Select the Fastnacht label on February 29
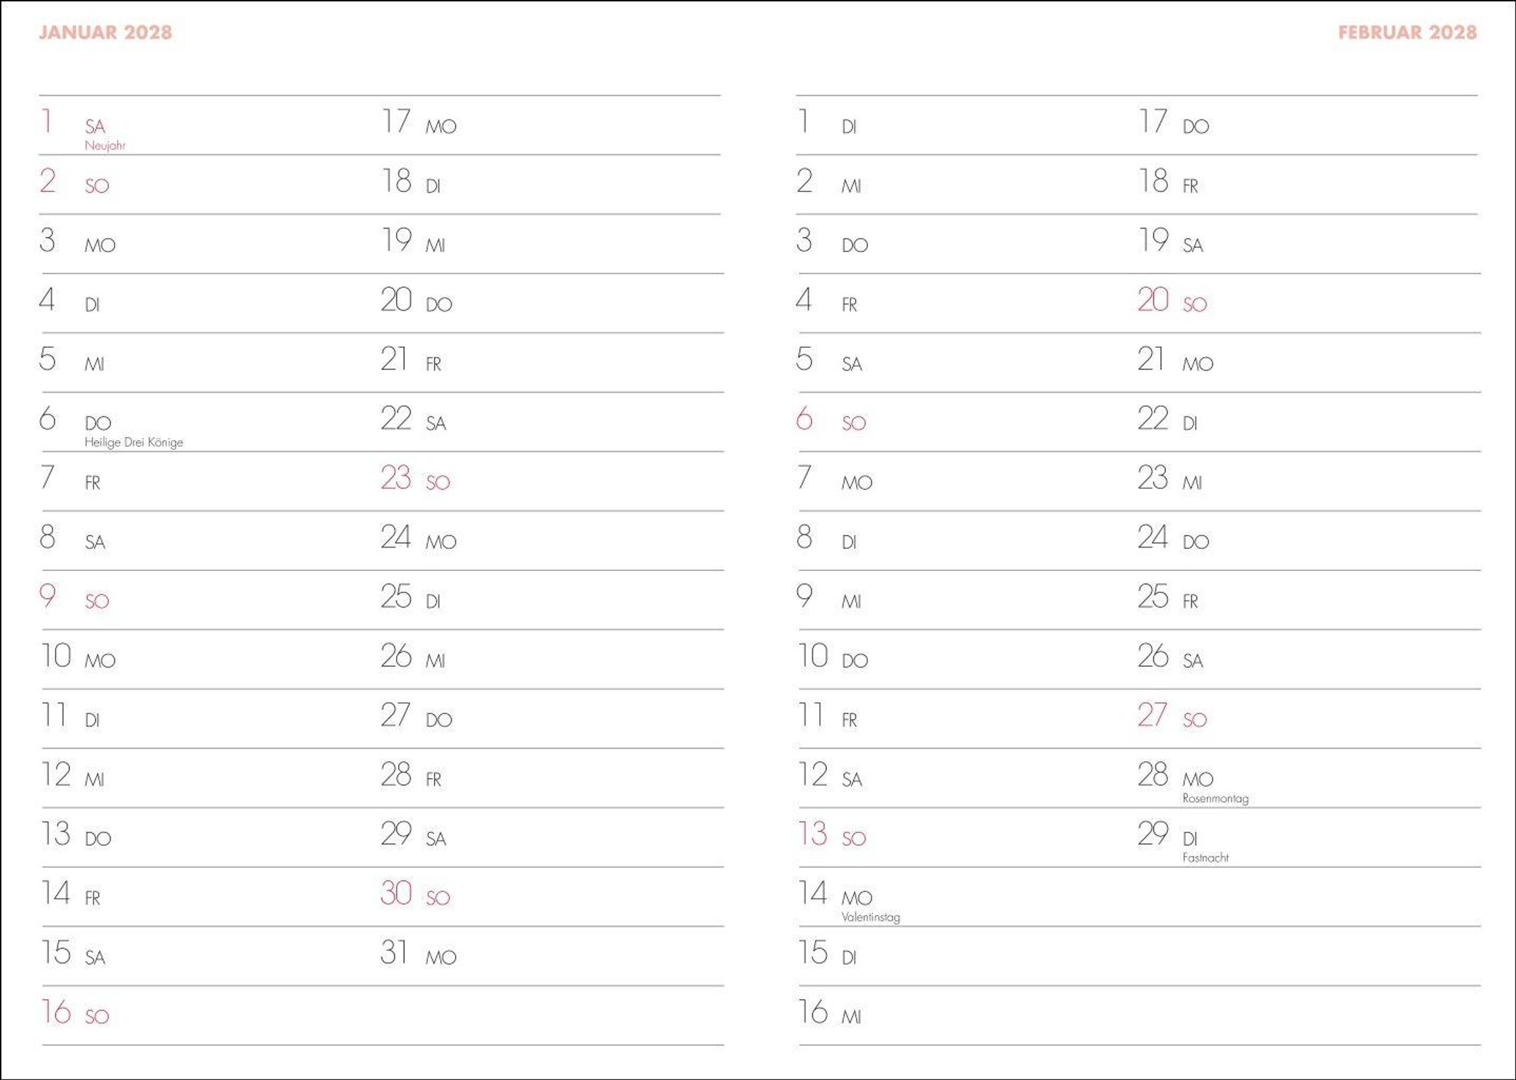The image size is (1516, 1080). (1205, 858)
